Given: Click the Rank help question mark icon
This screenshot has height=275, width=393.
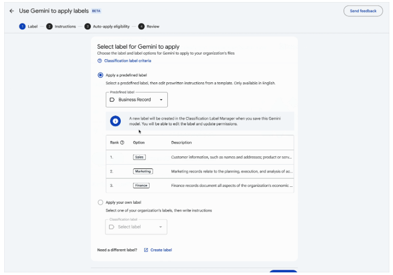Looking at the screenshot, I should pos(122,142).
